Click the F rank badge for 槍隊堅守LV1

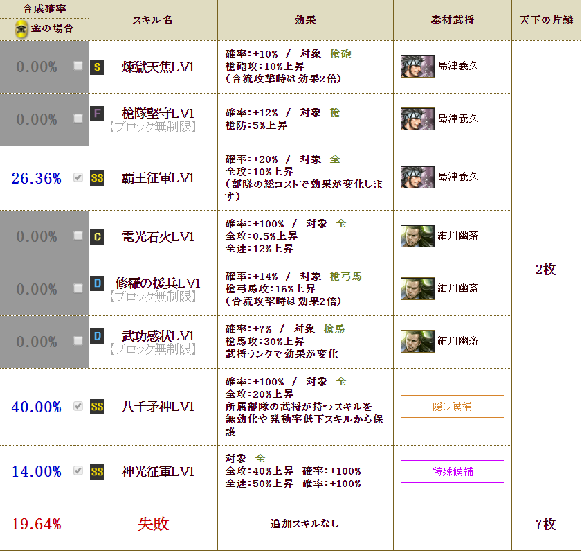pos(97,114)
